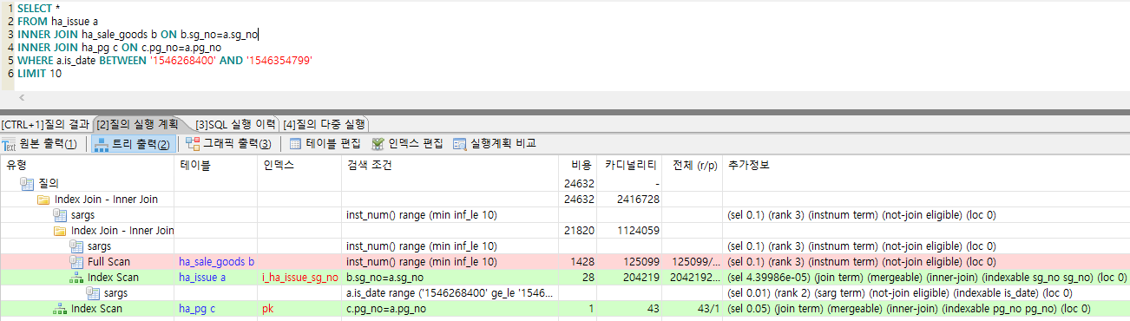Viewport: 1130px width, 321px height.
Task: Click the 질의 root node icon
Action: [x=28, y=183]
